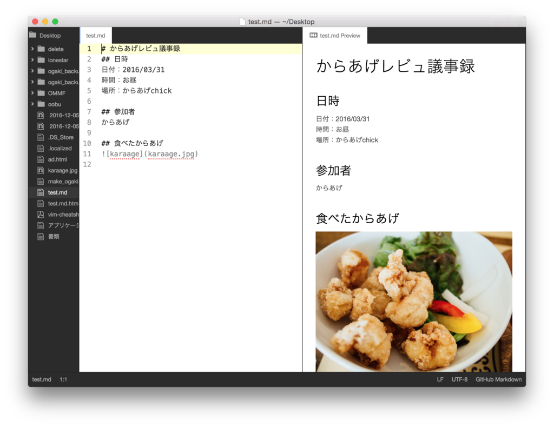
Task: Click the '日付：2016/03/31' line in editor
Action: [x=133, y=70]
